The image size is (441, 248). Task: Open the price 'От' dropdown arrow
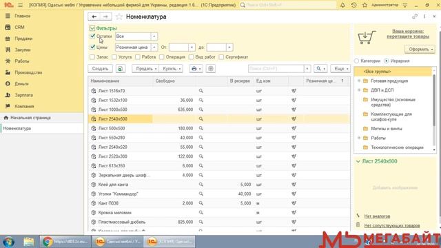192,48
